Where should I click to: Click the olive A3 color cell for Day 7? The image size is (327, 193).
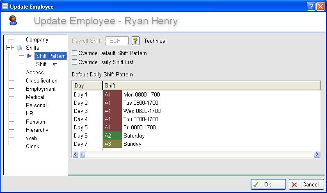112,144
